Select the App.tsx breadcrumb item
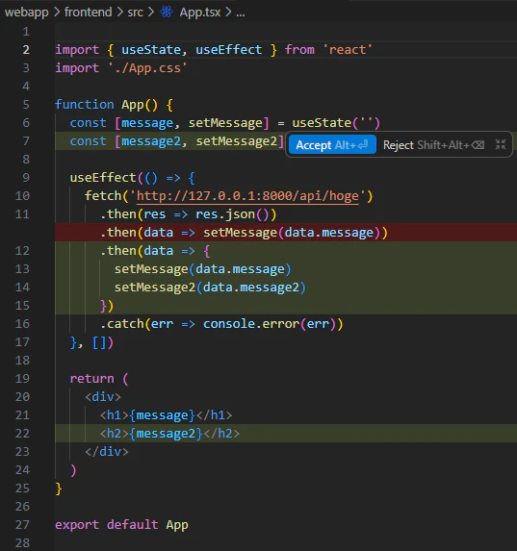Image resolution: width=517 pixels, height=551 pixels. 200,13
